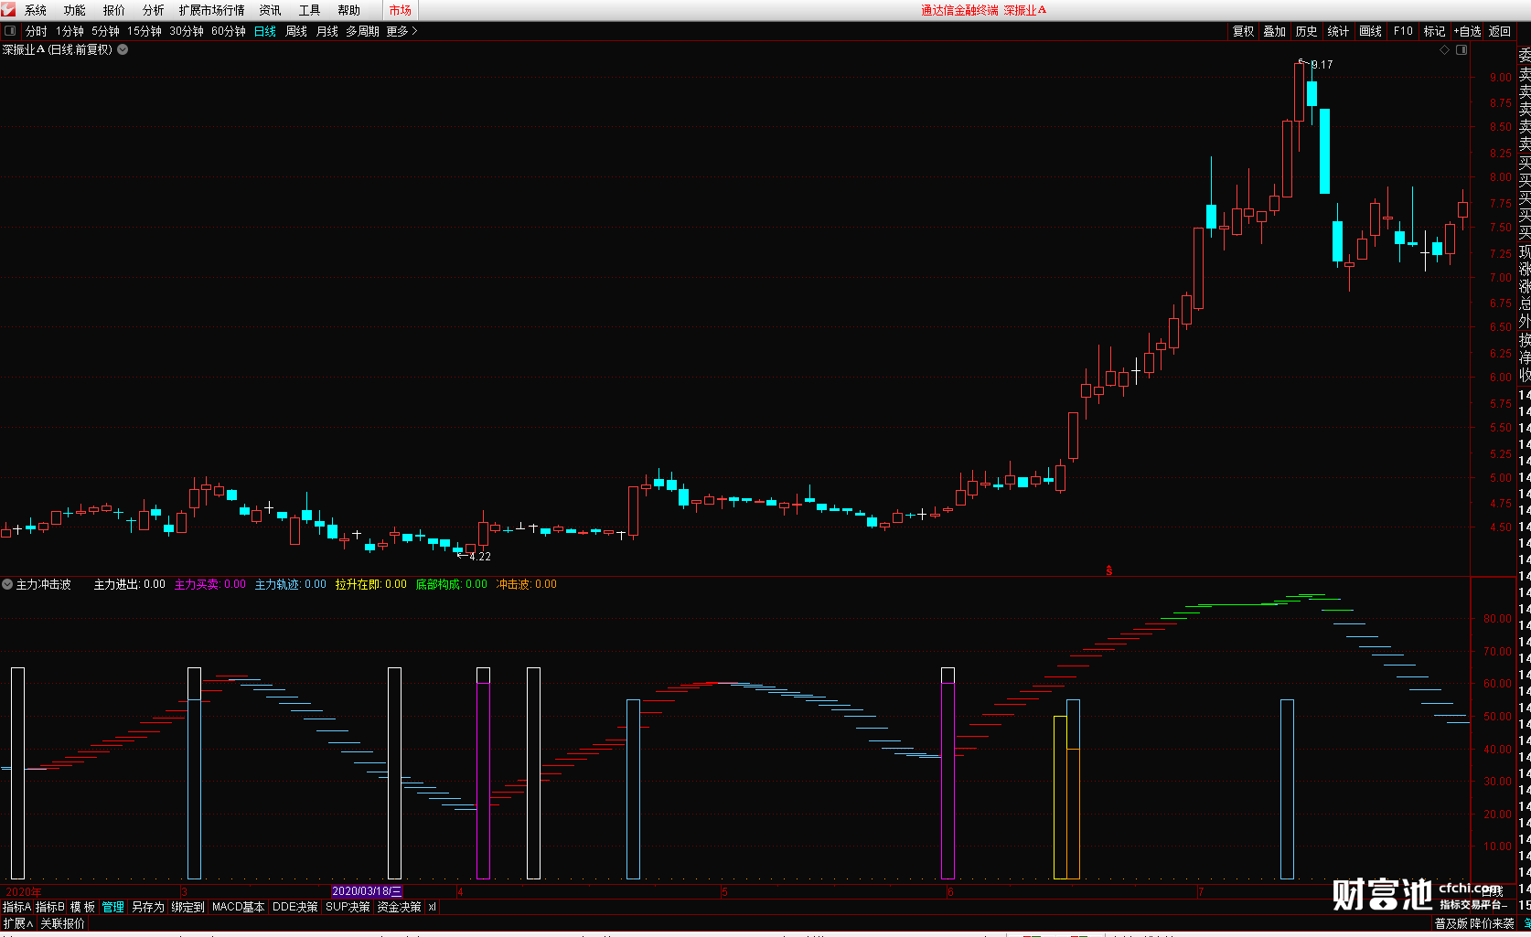Click the 另存为 save-as tab
The height and width of the screenshot is (937, 1531).
click(148, 907)
